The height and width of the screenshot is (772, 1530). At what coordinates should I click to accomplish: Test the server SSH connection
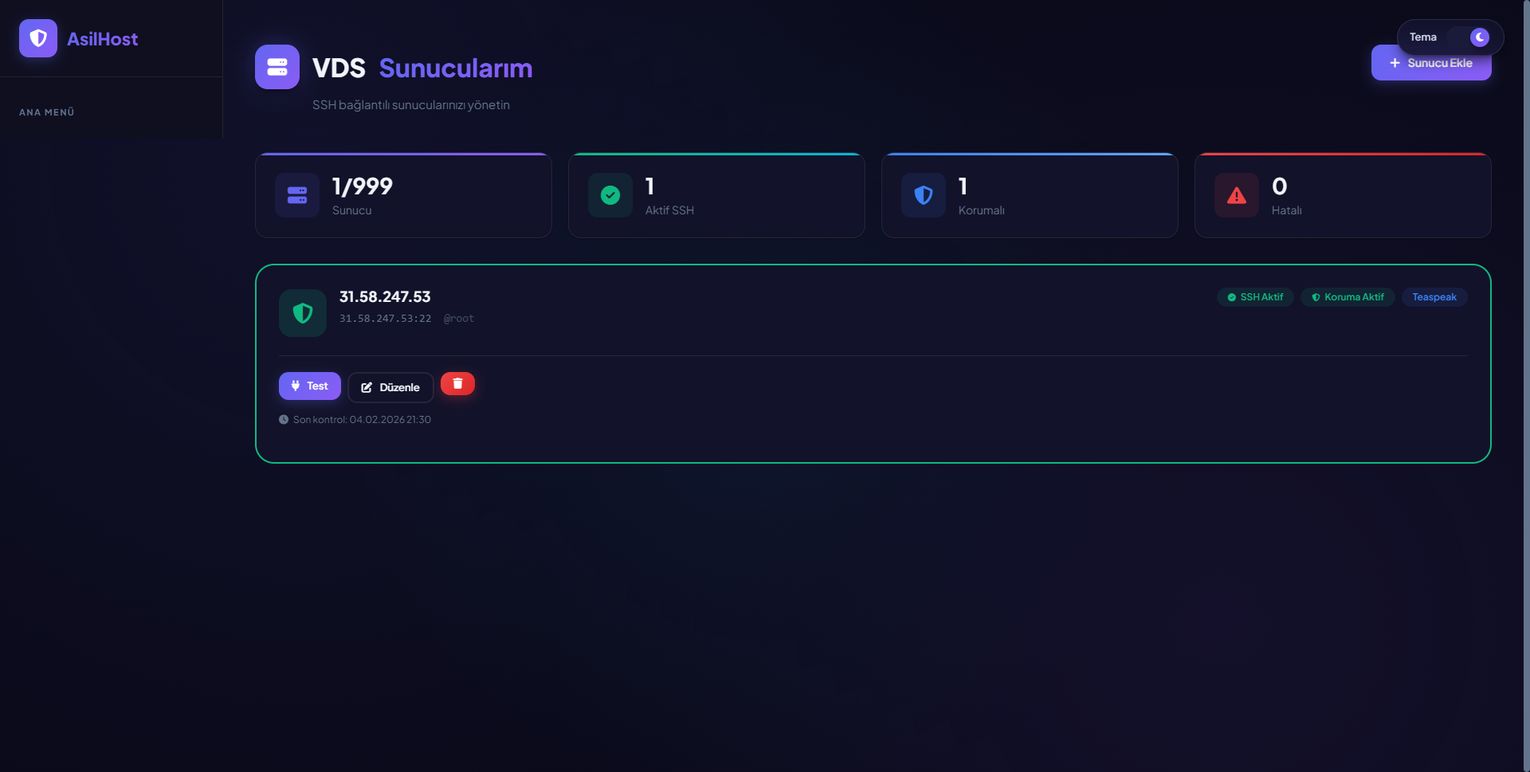point(310,386)
